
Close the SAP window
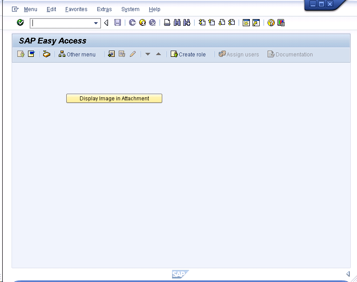click(330, 4)
